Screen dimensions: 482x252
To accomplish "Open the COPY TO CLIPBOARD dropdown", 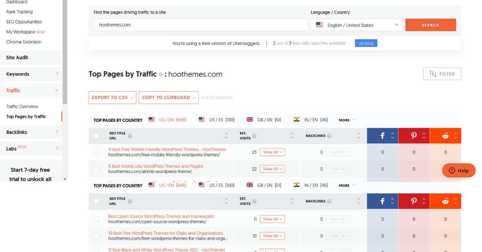I will pos(169,98).
